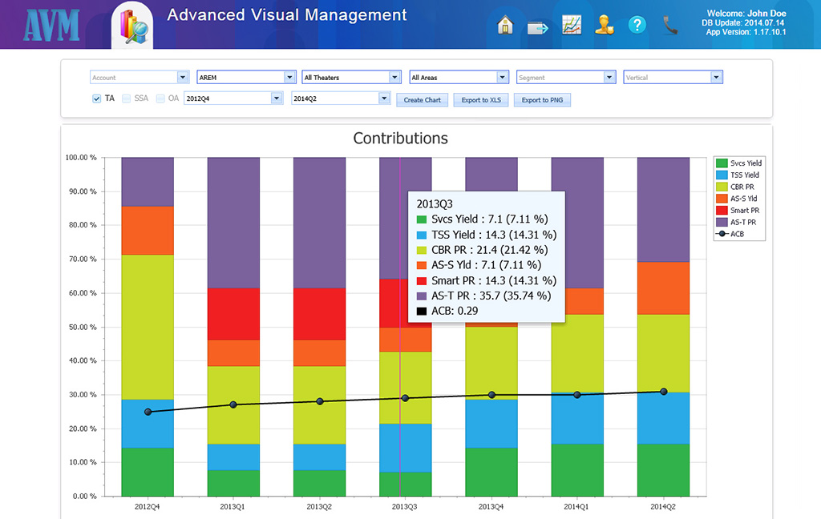Open the All Areas dropdown
Image resolution: width=821 pixels, height=519 pixels.
[x=502, y=78]
